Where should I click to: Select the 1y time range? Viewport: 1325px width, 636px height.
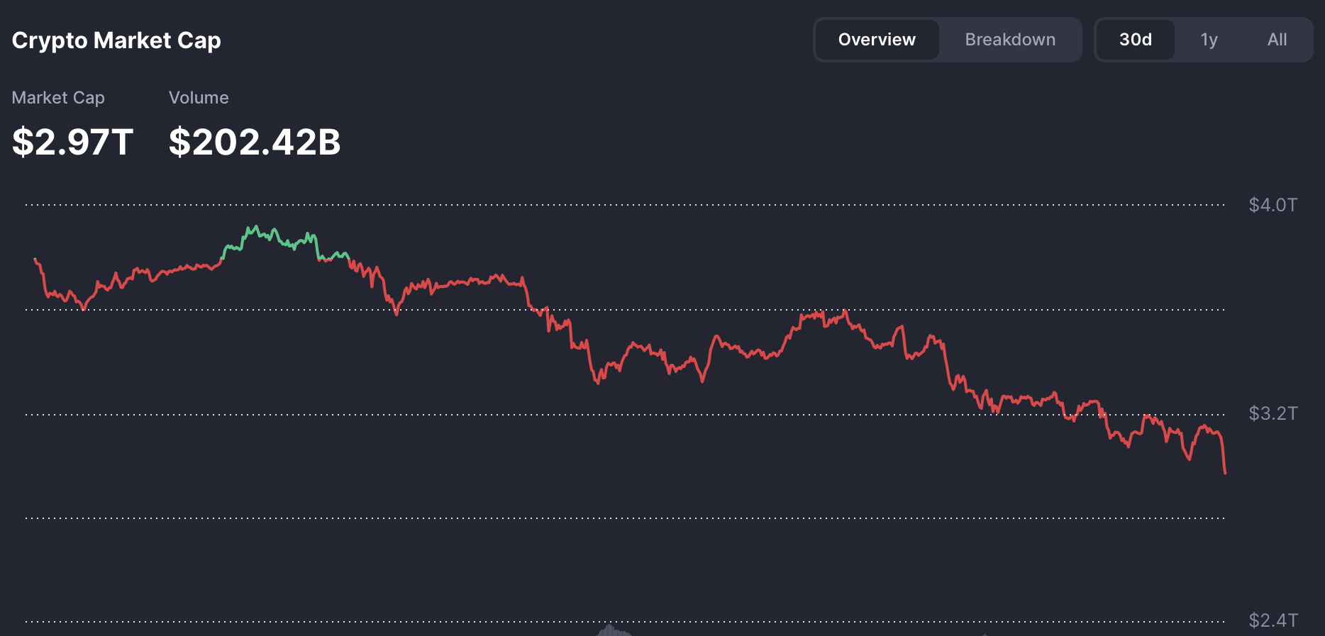point(1209,40)
